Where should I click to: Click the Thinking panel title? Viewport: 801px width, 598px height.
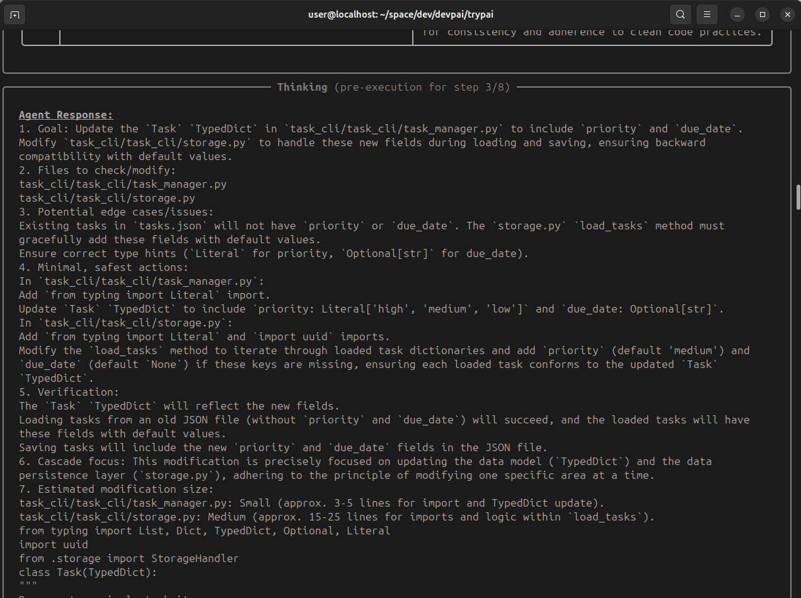pyautogui.click(x=302, y=87)
